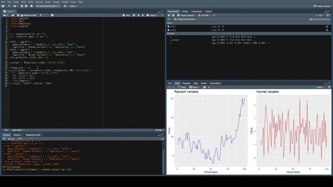The image size is (333, 187).
Task: Inspect plot1 with its magnifier icon
Action: (x=327, y=26)
